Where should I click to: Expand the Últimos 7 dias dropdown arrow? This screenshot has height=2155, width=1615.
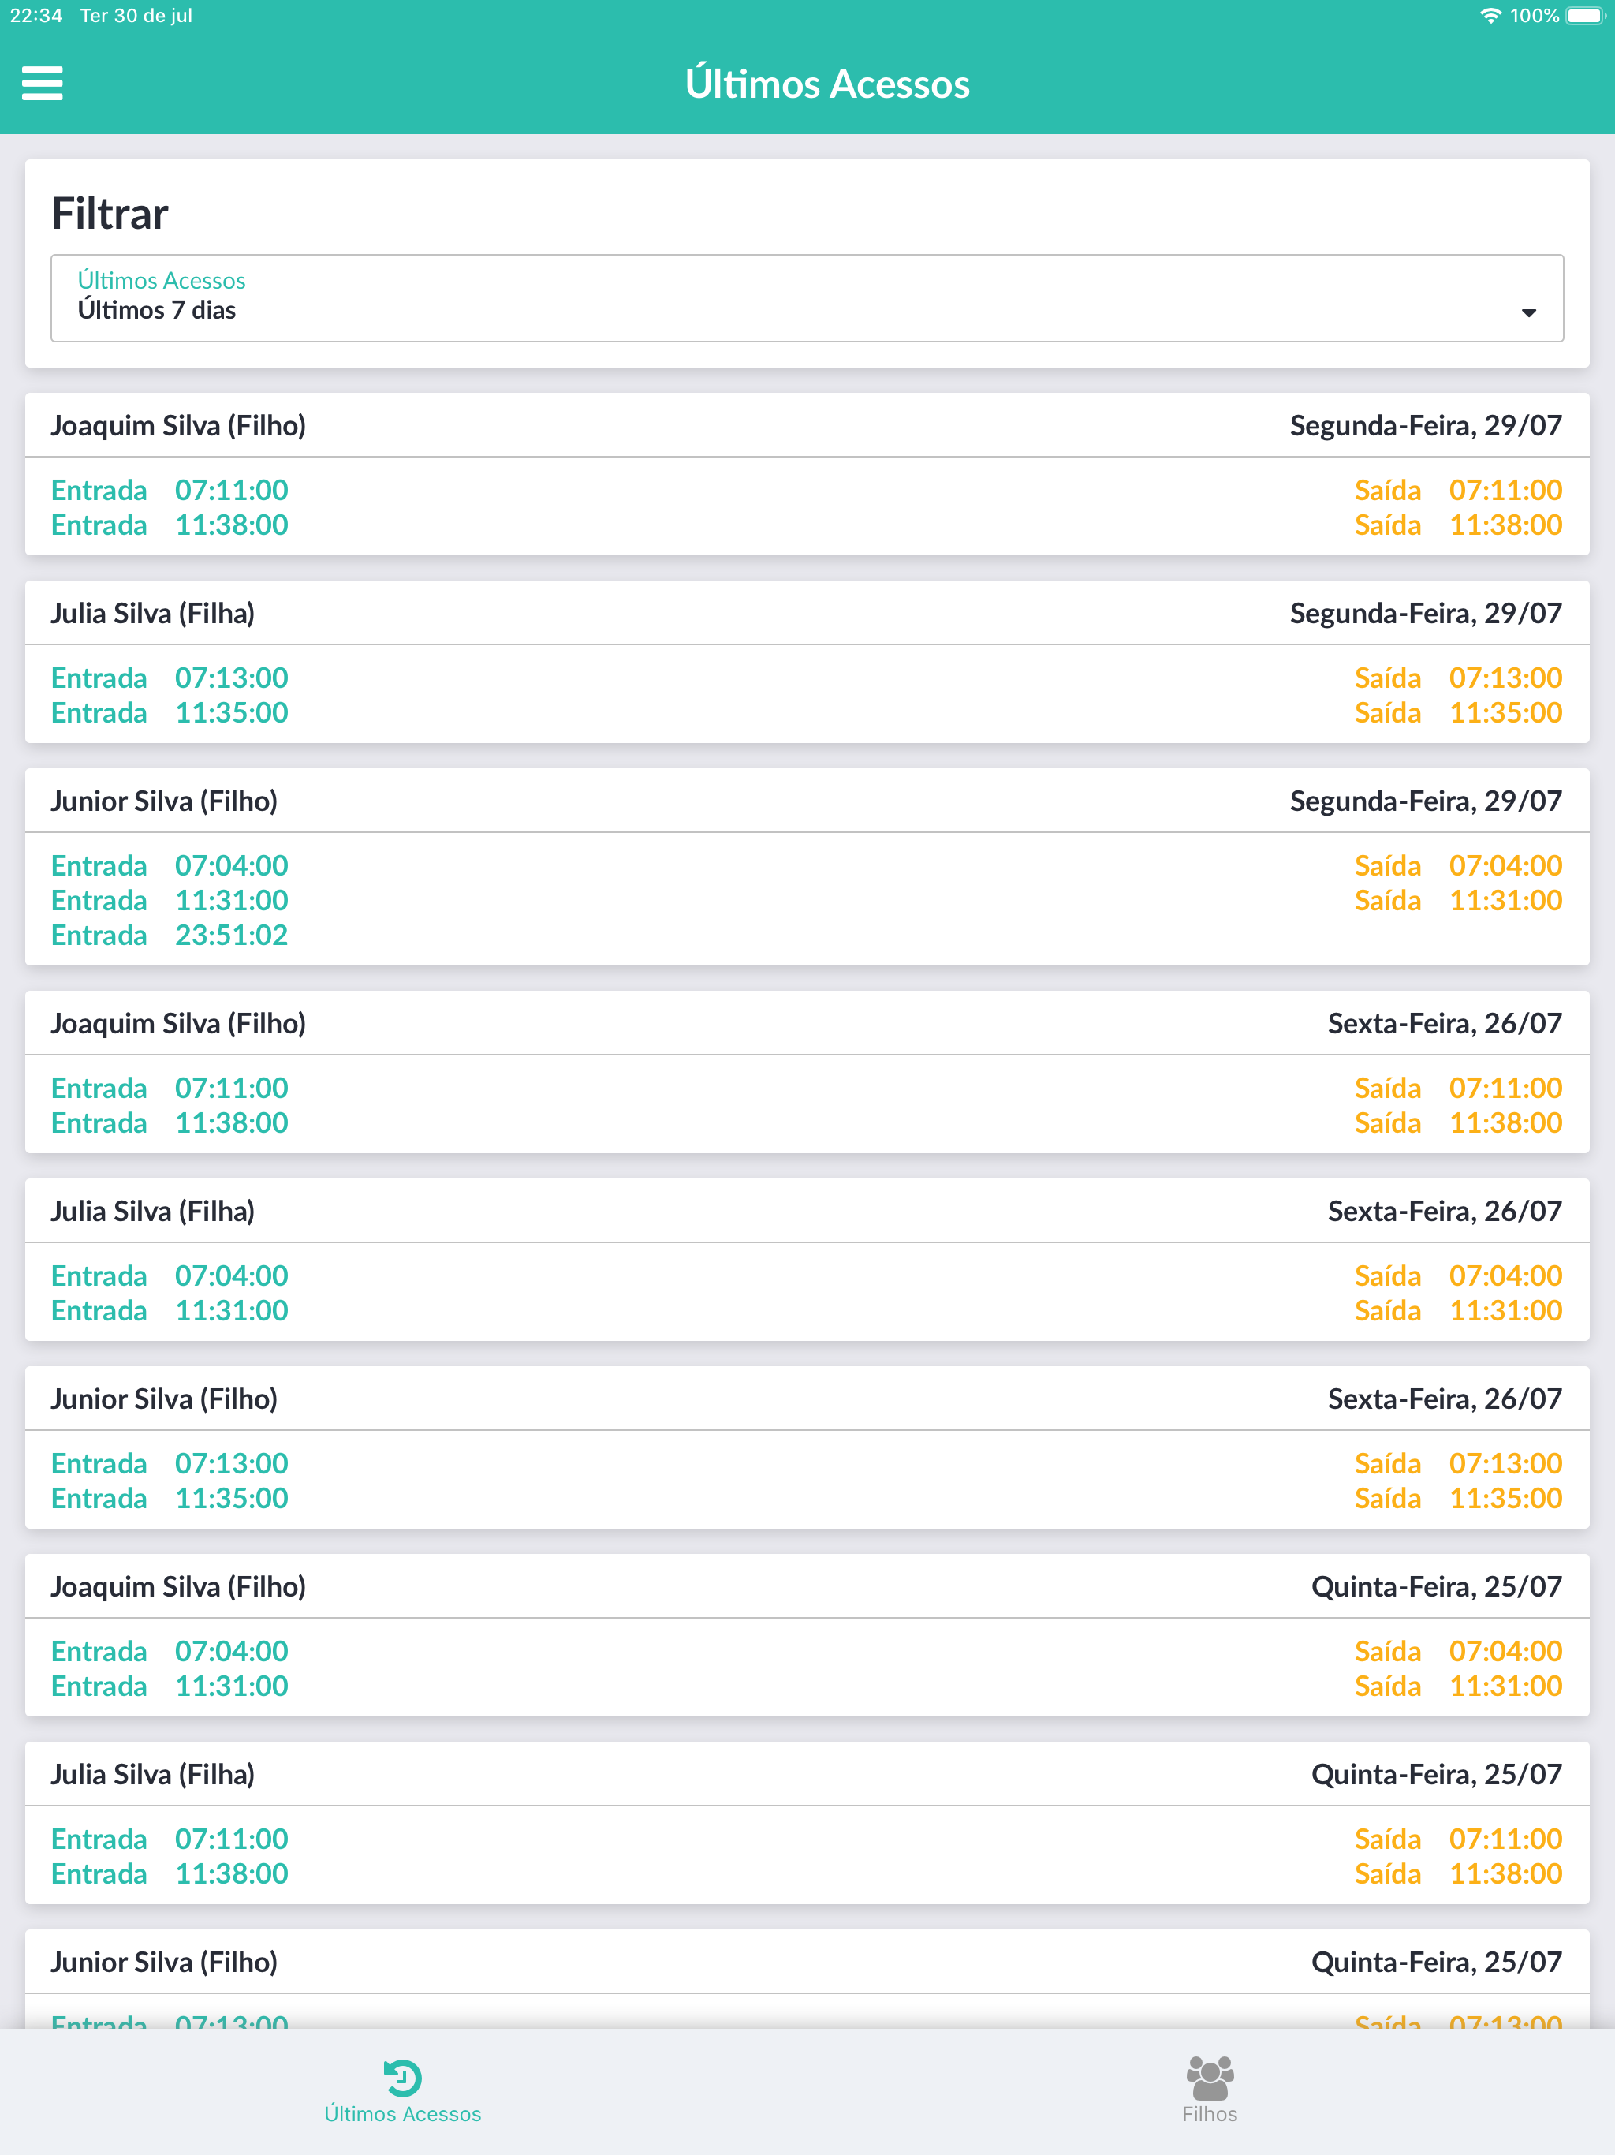coord(1528,312)
